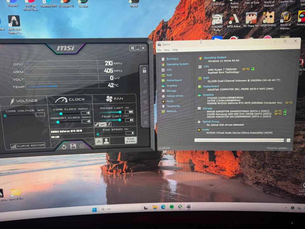Click the Windows startup icon in Afterburner
This screenshot has width=305, height=229.
(x=132, y=48)
